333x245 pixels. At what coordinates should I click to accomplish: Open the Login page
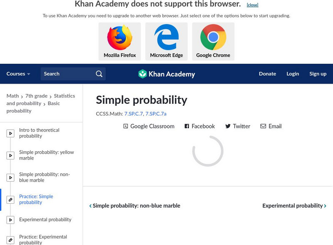point(293,74)
